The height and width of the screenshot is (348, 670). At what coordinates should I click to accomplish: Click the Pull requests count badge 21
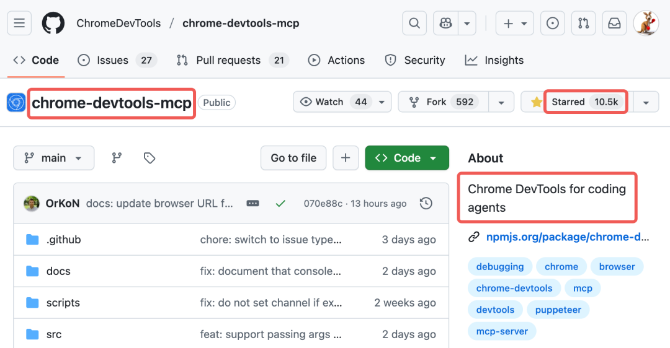click(x=279, y=60)
